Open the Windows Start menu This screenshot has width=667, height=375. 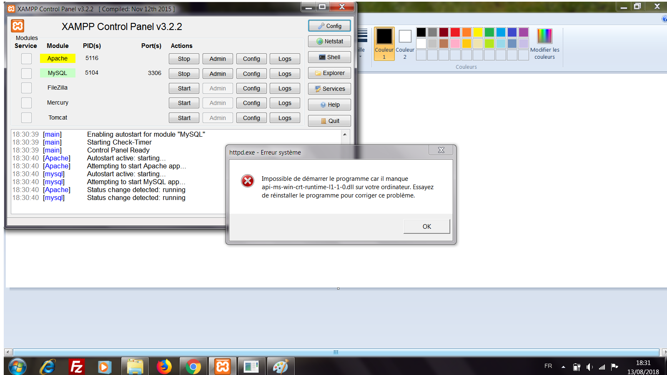click(17, 367)
